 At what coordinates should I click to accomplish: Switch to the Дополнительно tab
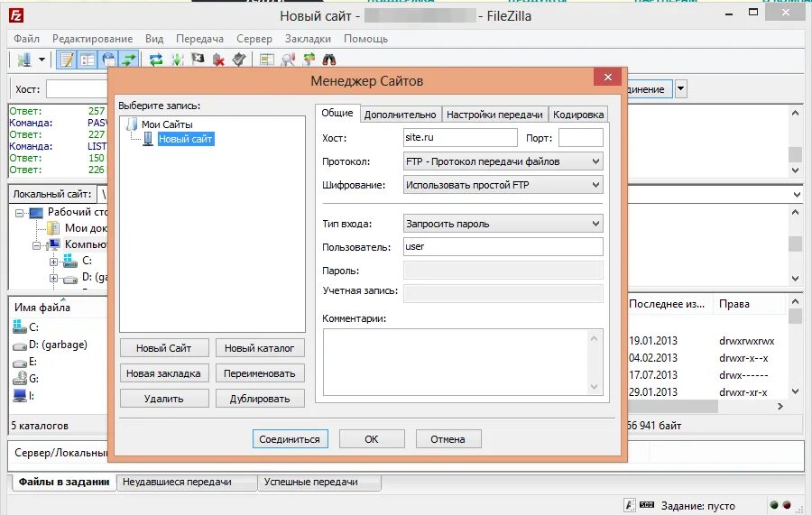(x=400, y=115)
